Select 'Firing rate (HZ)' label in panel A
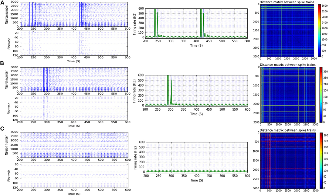 pyautogui.click(x=134, y=23)
